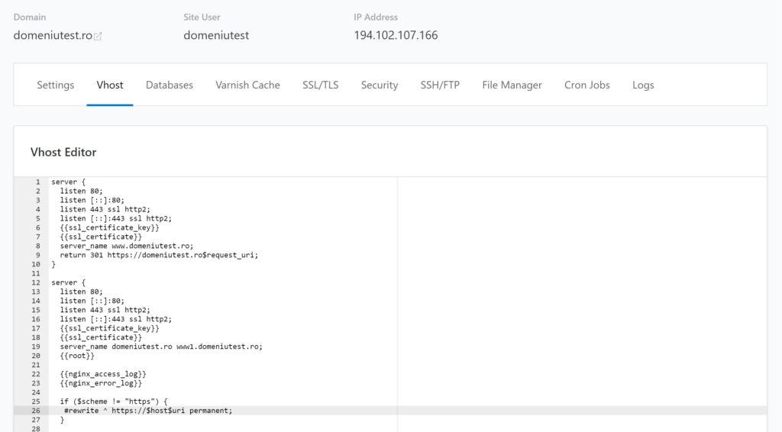Navigate to the File Manager tab
The height and width of the screenshot is (432, 782).
(512, 85)
